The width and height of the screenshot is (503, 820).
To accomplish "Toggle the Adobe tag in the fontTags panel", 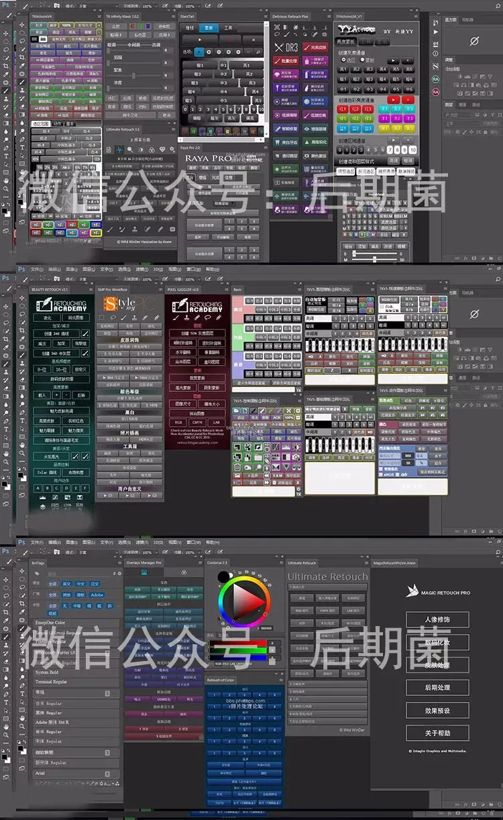I will (x=97, y=595).
